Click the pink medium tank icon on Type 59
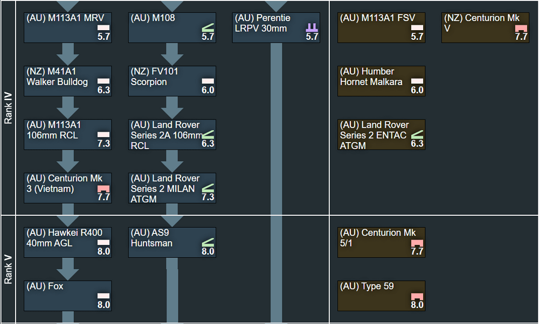This screenshot has height=324, width=539. click(x=417, y=296)
